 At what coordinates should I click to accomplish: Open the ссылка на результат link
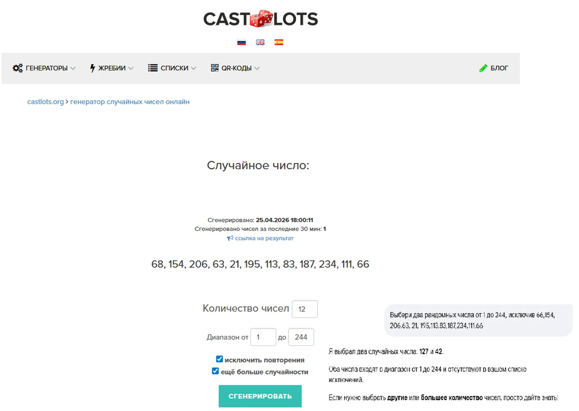(264, 238)
